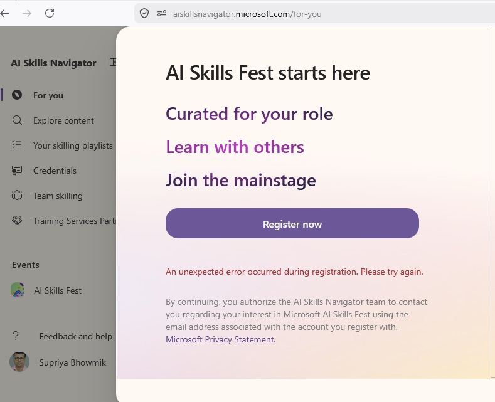Open Supriya Bhowmik account name
495x402 pixels.
(x=73, y=363)
